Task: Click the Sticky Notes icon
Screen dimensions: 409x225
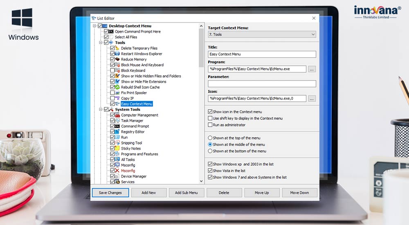Action: (x=117, y=148)
